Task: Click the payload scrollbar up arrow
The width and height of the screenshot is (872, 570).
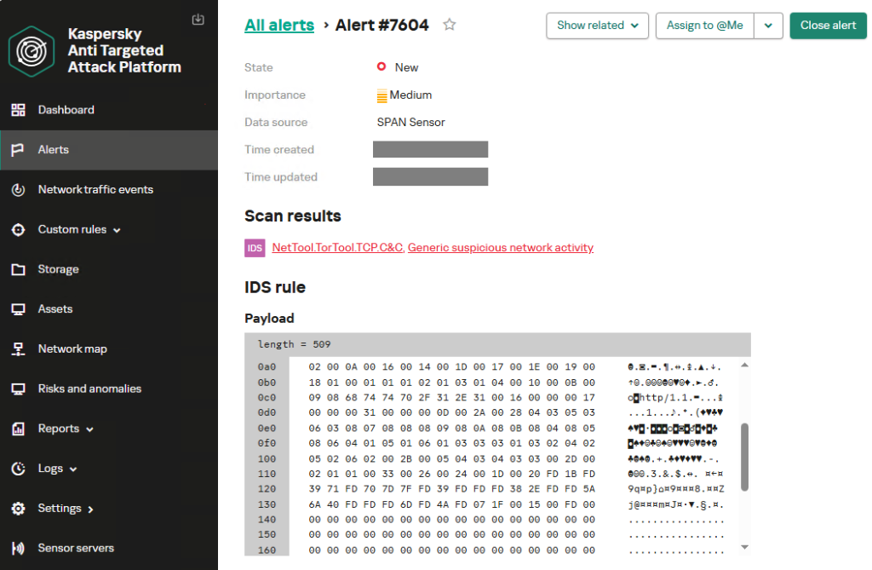Action: click(744, 366)
